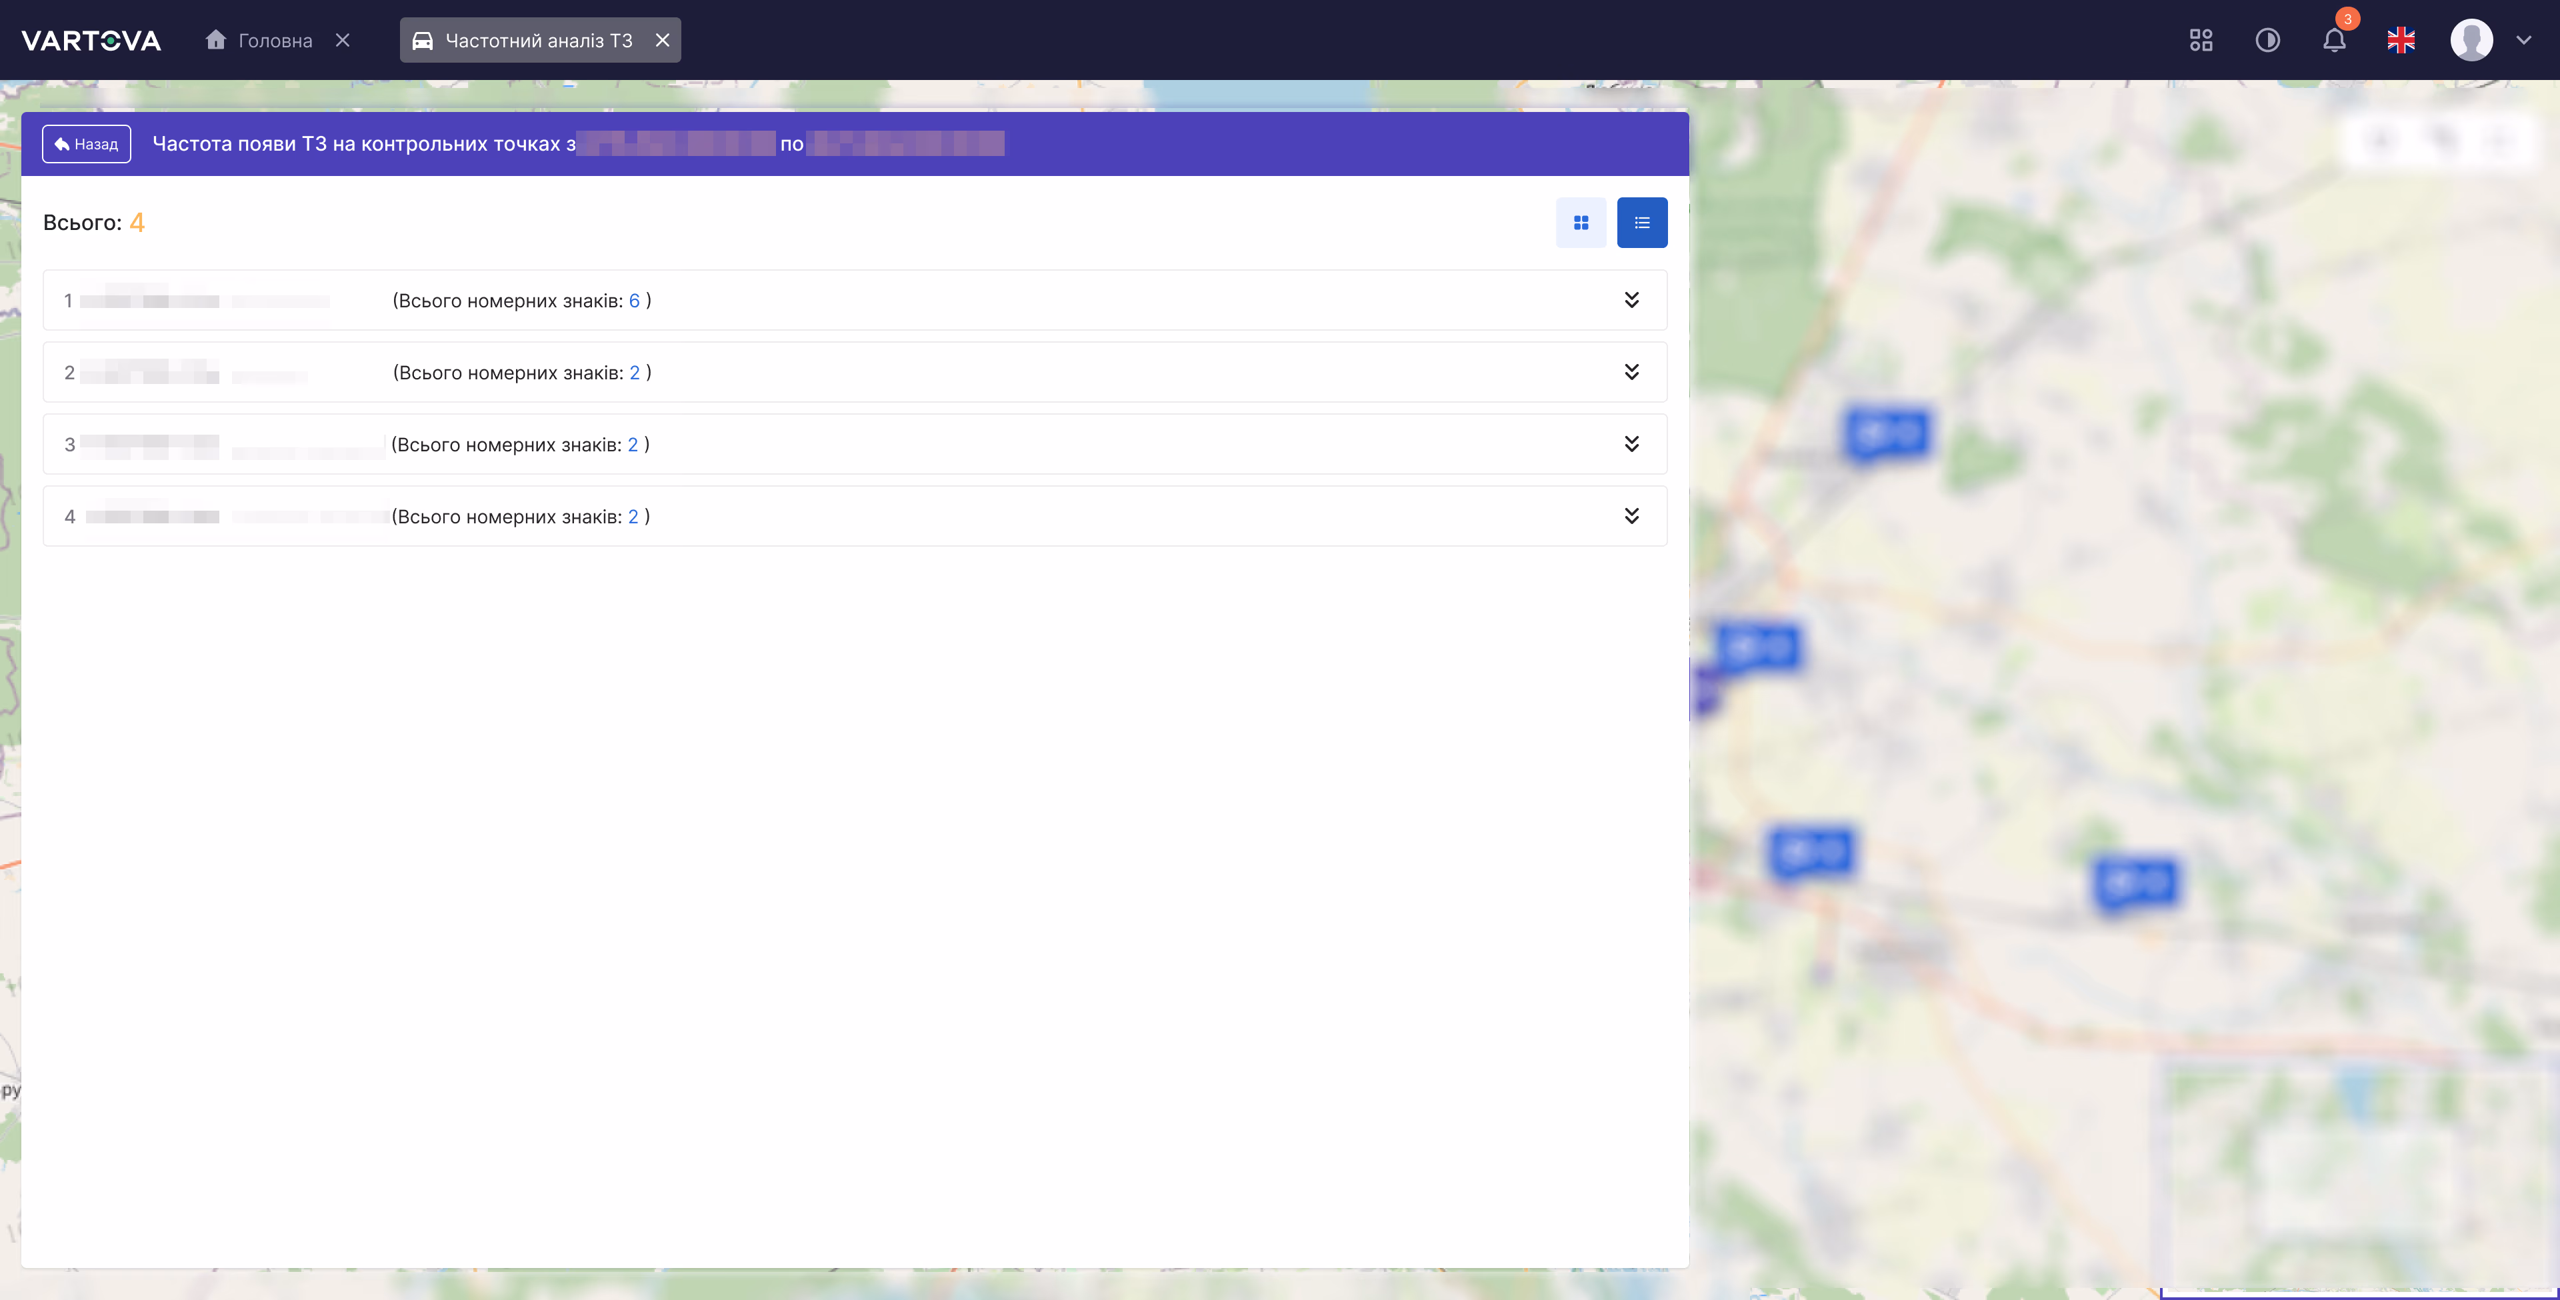Click the topmost blurred camera marker on map
Image resolution: width=2560 pixels, height=1300 pixels.
(x=1887, y=434)
